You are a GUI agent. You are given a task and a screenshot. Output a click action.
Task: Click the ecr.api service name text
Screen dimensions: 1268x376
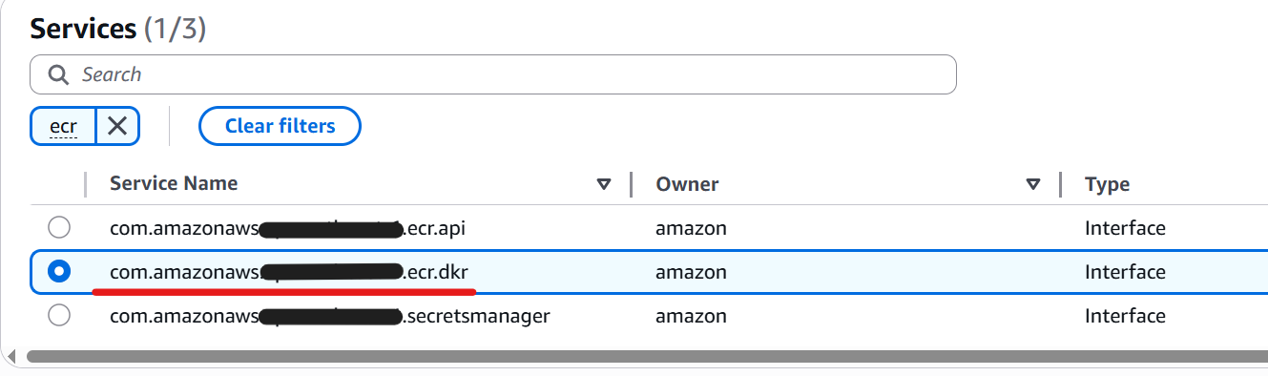coord(287,228)
